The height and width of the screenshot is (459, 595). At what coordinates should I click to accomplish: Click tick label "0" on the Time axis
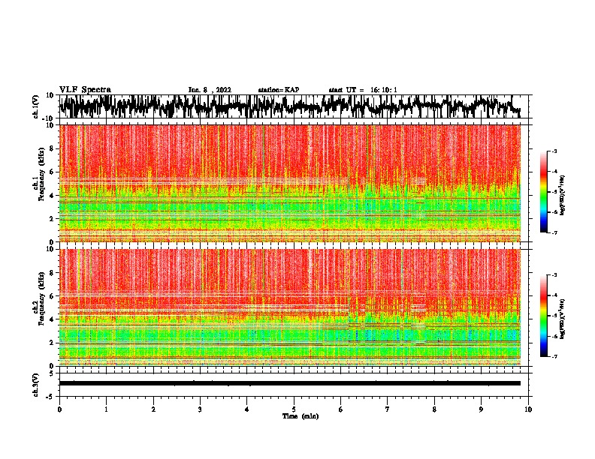click(x=59, y=409)
